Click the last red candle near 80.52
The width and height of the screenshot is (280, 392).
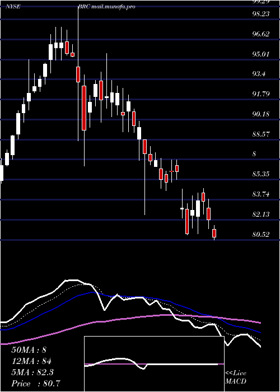[214, 233]
